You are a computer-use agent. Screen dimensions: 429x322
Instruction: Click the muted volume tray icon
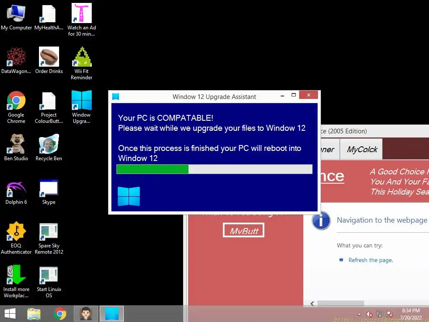pos(370,314)
